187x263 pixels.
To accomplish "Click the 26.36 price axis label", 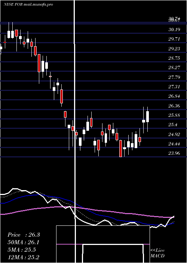I will [174, 106].
